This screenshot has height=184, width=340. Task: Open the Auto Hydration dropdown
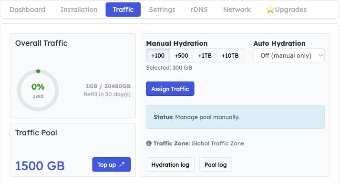tap(289, 55)
